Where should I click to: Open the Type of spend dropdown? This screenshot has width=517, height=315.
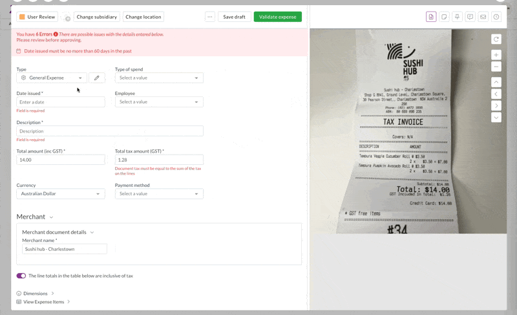point(159,78)
